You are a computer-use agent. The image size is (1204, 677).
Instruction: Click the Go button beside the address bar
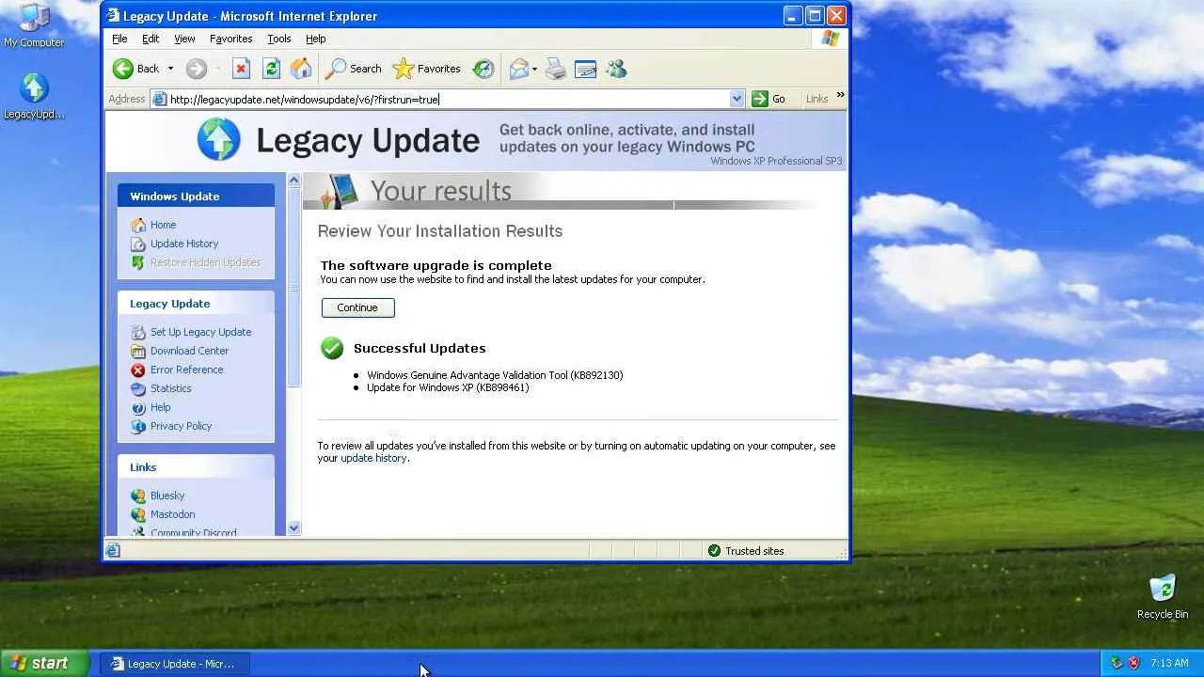coord(768,99)
